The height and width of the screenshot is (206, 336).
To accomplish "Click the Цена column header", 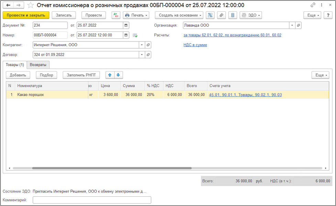I will coord(110,86).
